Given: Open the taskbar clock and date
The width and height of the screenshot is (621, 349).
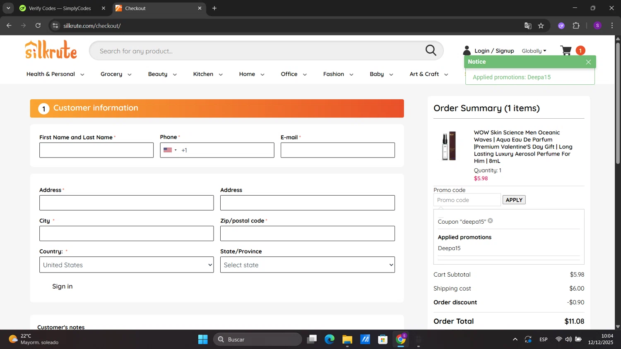Looking at the screenshot, I should point(601,339).
